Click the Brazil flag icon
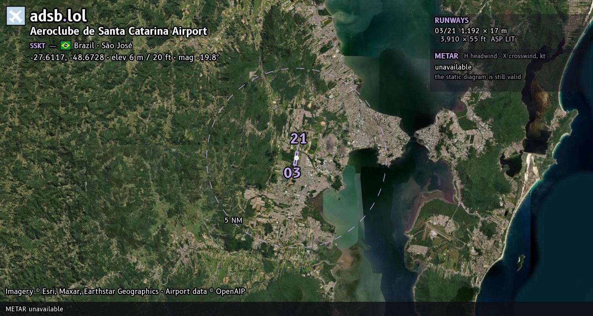This screenshot has height=316, width=593. pyautogui.click(x=66, y=45)
